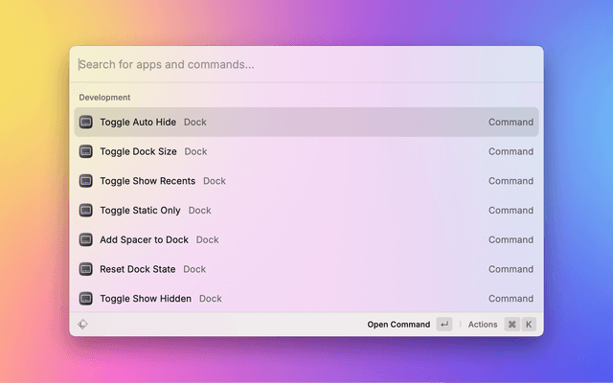Select the Toggle Dock Size command
Viewport: 613px width, 383px height.
[138, 151]
